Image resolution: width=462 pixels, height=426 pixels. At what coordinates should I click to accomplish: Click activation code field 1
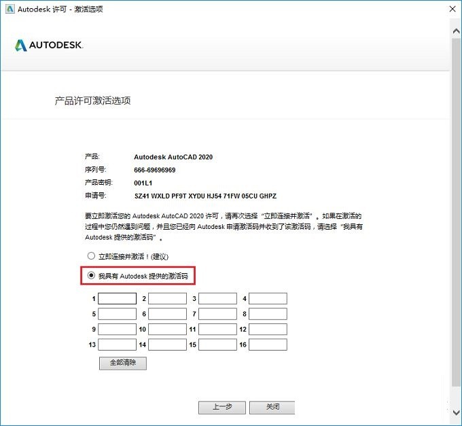pos(117,298)
